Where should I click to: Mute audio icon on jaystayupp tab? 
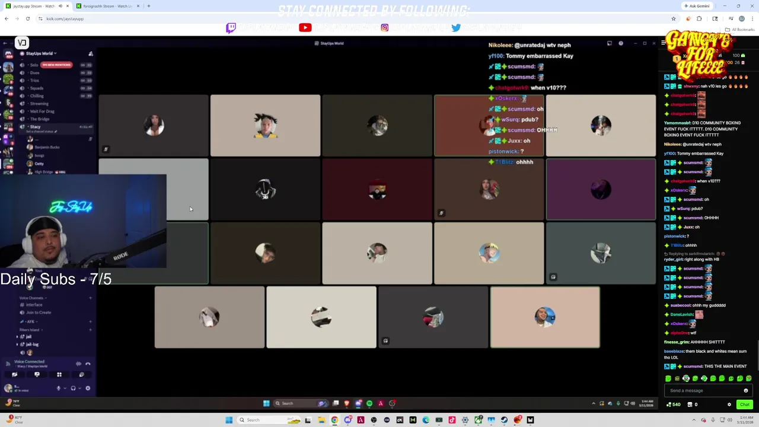click(x=60, y=6)
